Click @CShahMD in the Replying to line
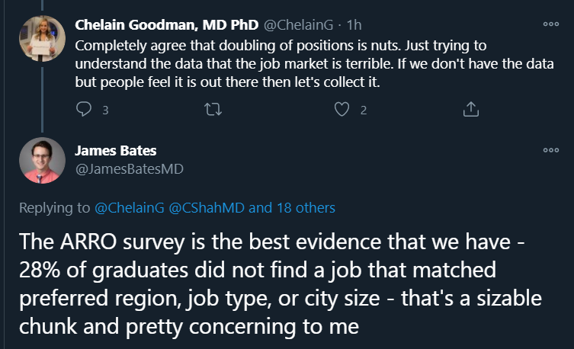This screenshot has height=349, width=574. click(x=202, y=207)
